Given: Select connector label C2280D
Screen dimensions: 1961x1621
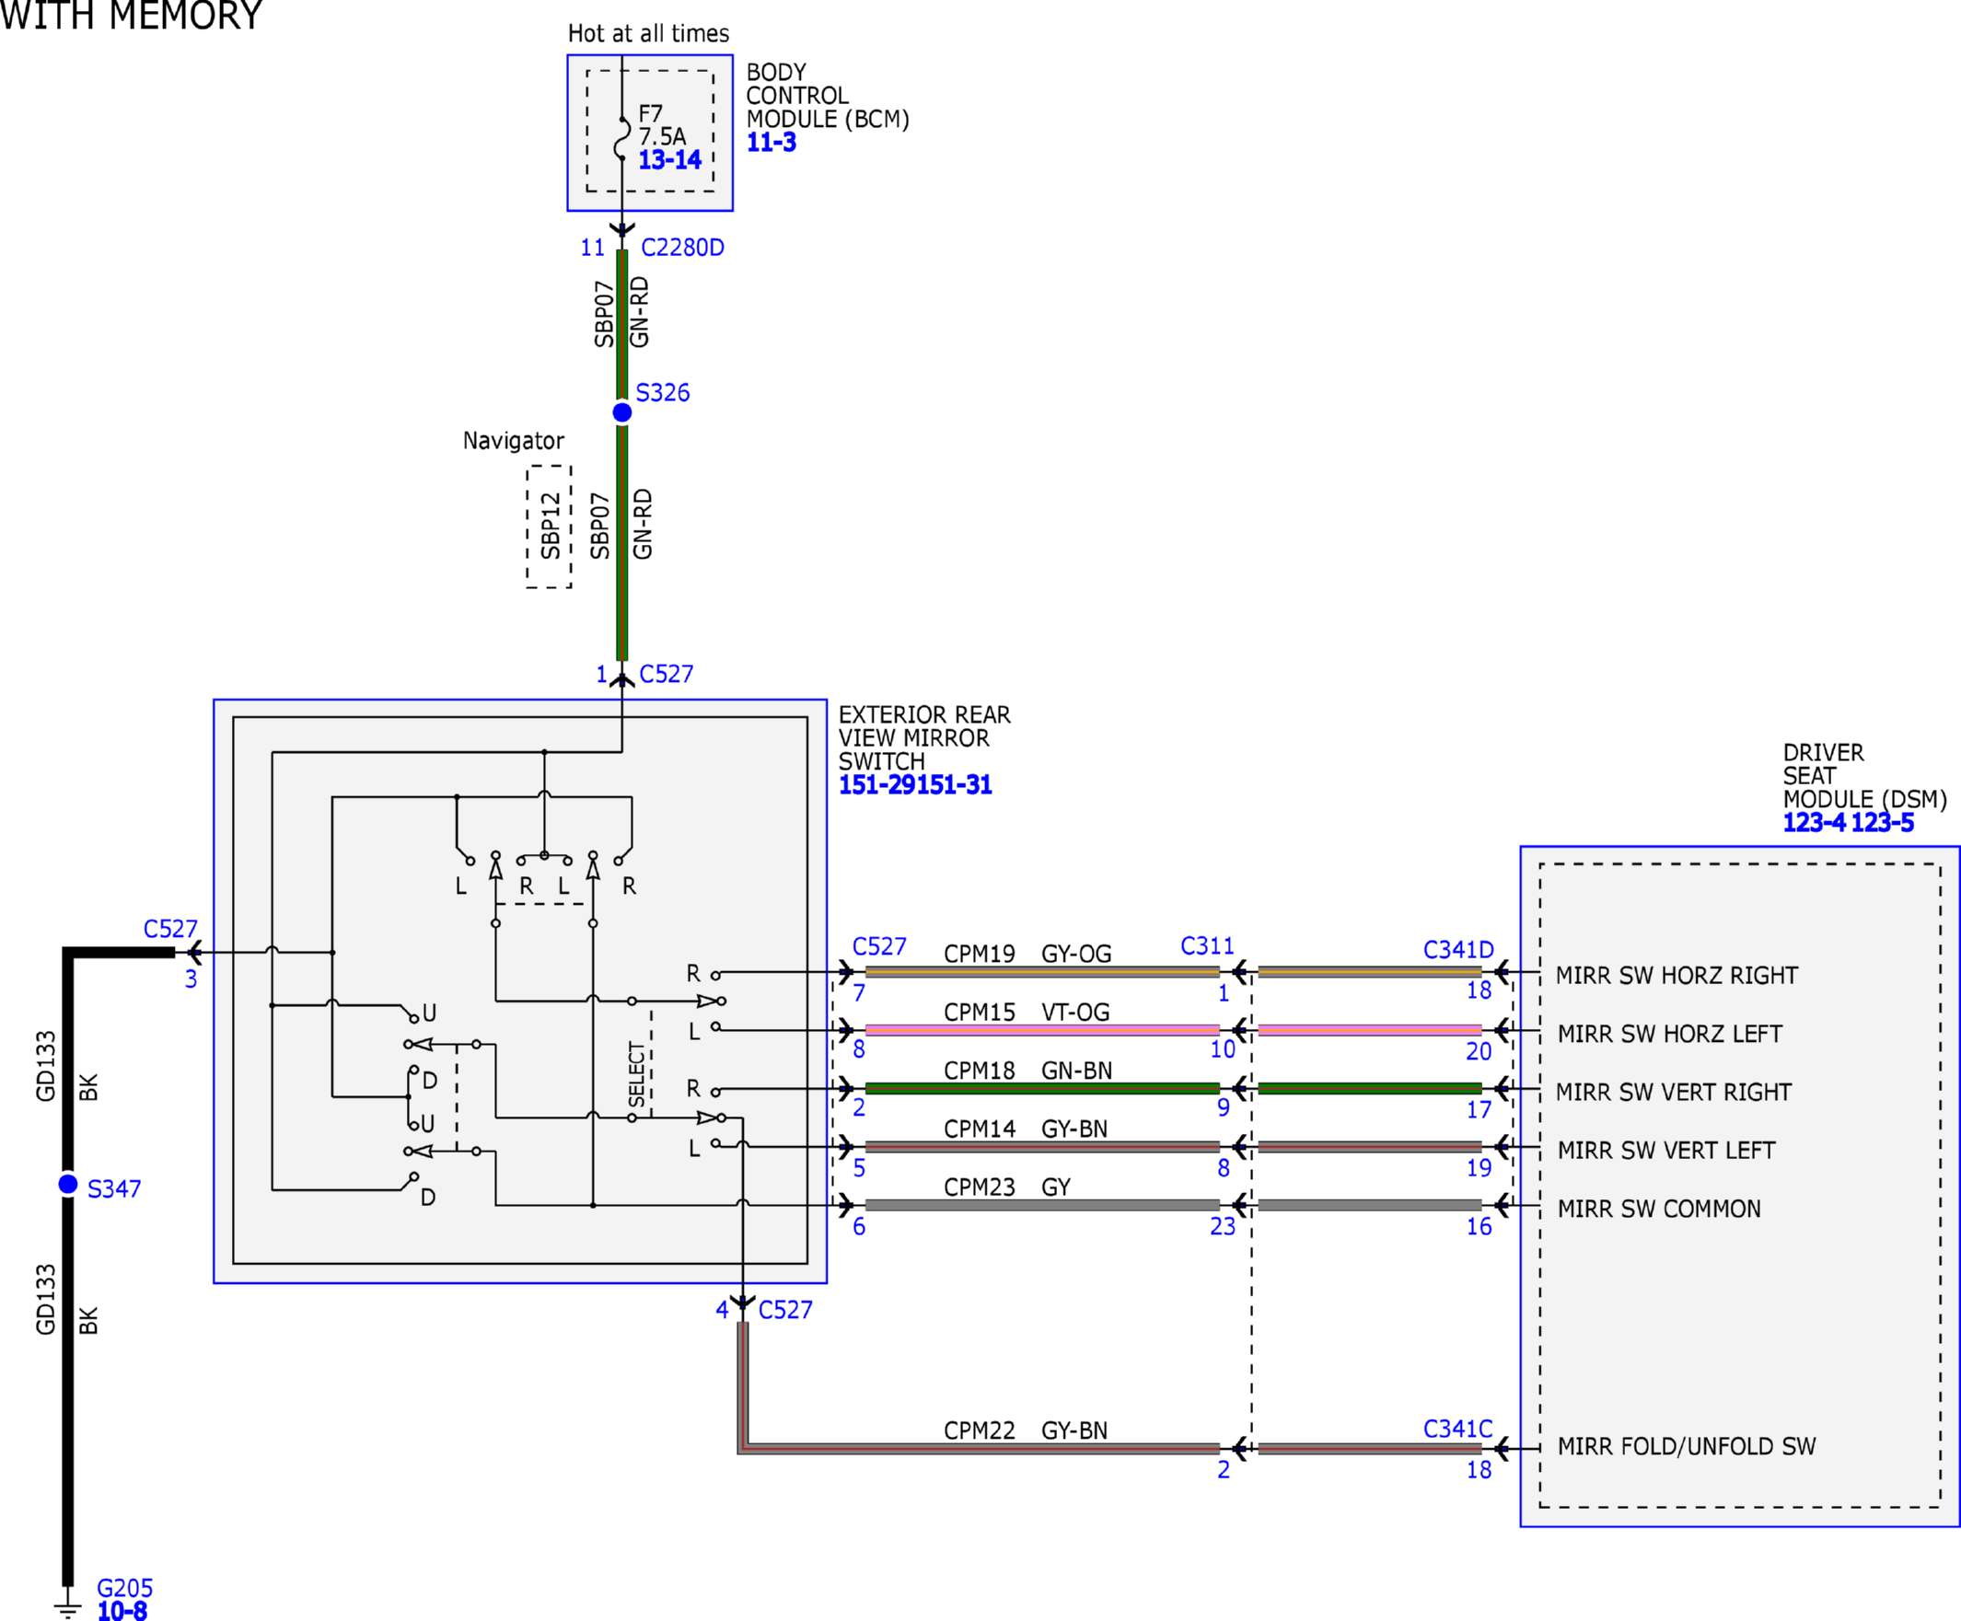Looking at the screenshot, I should point(682,248).
